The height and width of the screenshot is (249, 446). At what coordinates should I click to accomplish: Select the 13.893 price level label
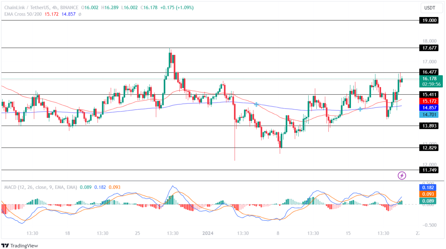(x=428, y=126)
